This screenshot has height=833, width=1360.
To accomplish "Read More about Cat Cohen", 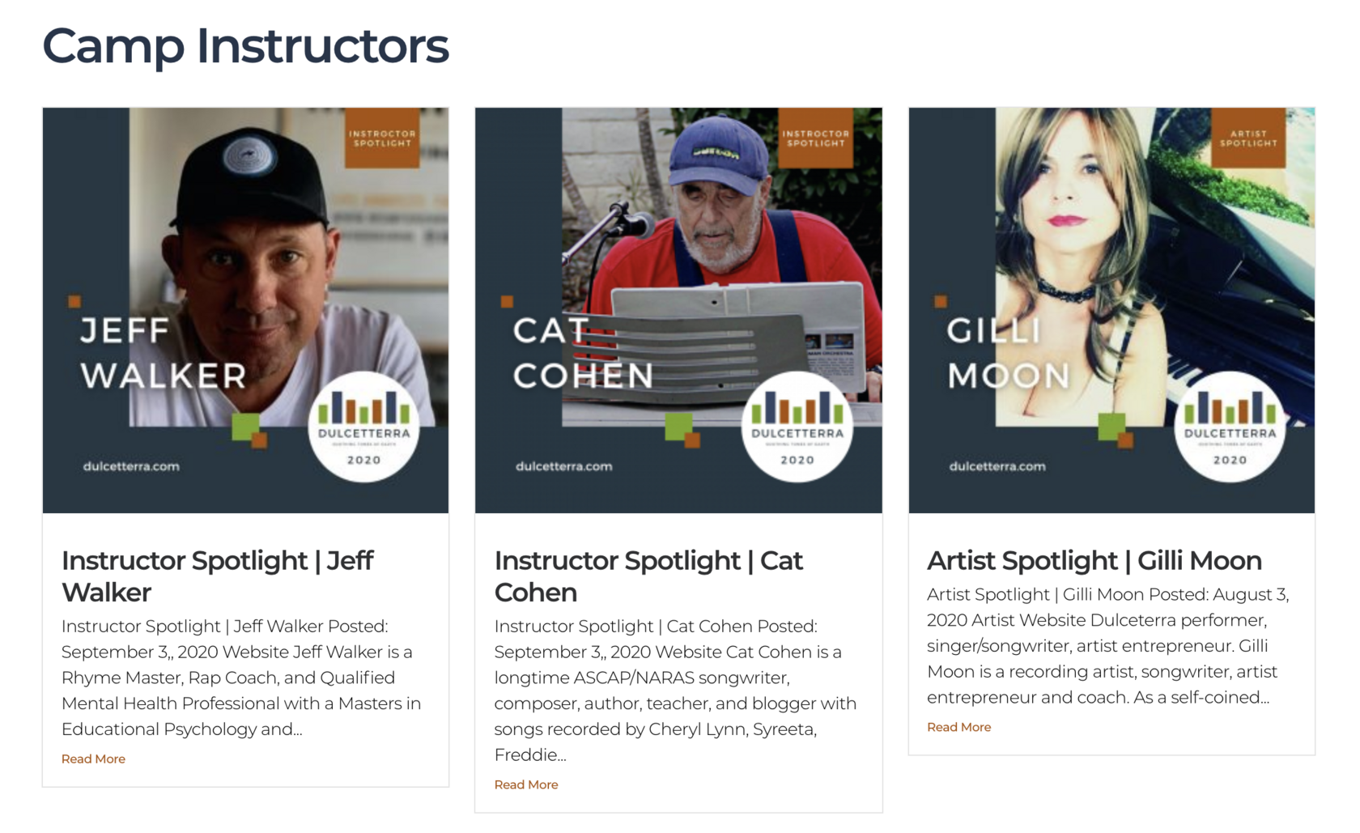I will pyautogui.click(x=526, y=784).
